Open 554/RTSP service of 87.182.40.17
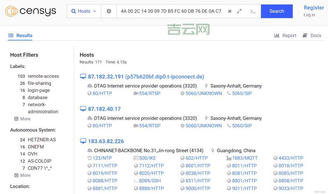Screen dimensions: 328x194 click(x=150, y=126)
